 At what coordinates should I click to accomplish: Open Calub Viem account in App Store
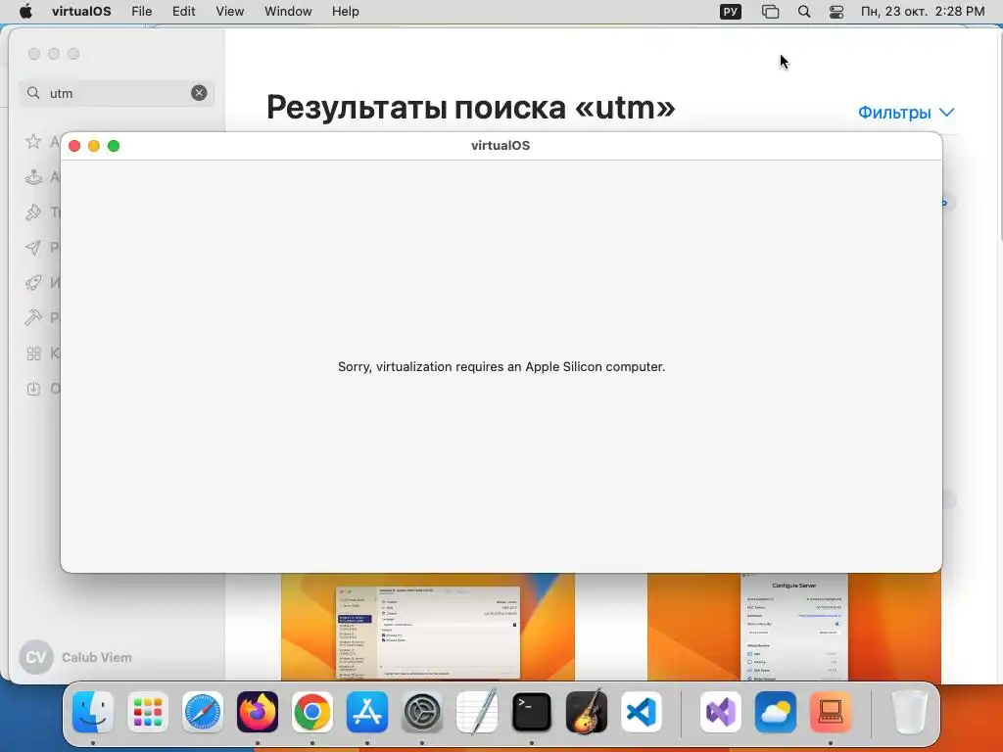(75, 657)
